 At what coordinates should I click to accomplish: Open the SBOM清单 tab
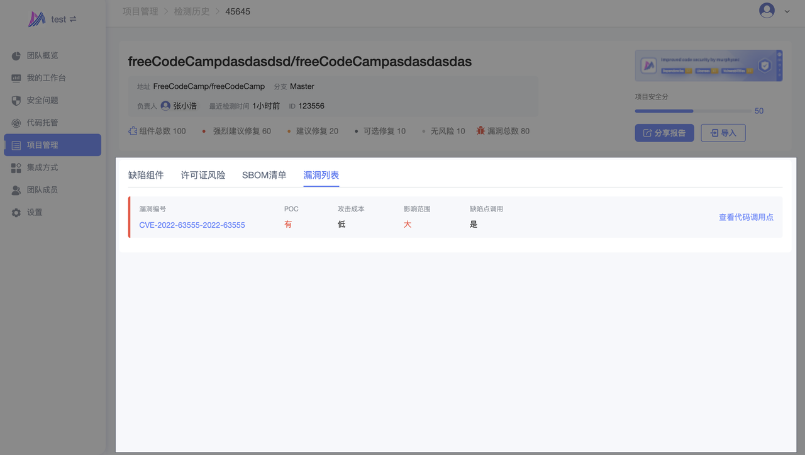(264, 175)
